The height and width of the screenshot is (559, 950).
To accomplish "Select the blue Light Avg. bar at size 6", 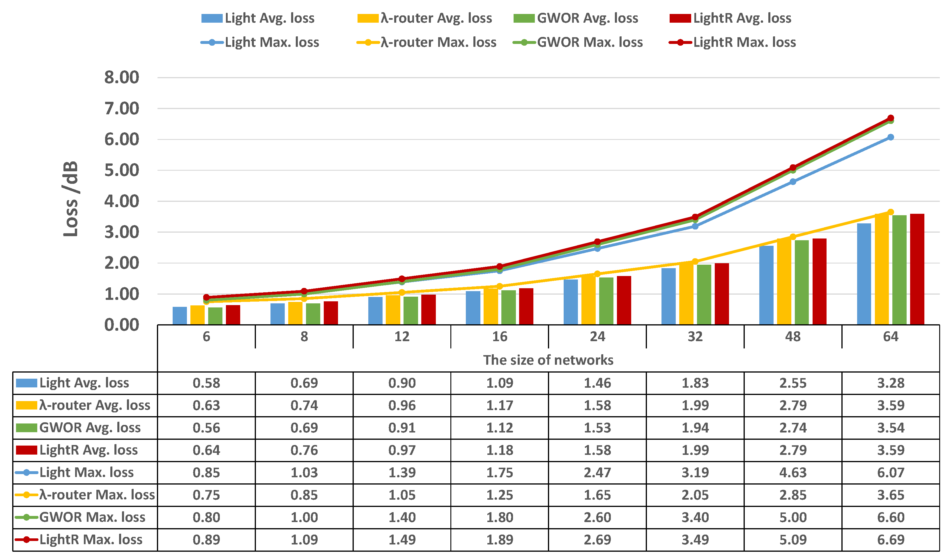I will coord(179,316).
